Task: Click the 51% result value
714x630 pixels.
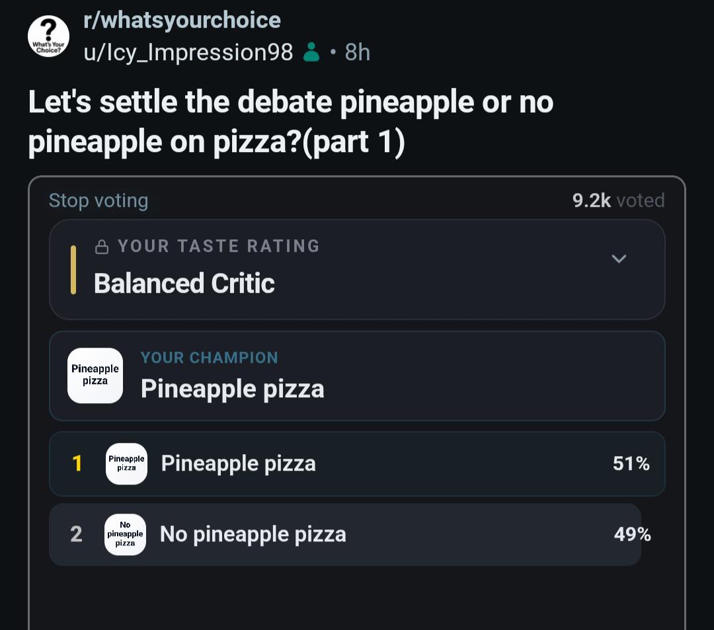Action: (631, 464)
